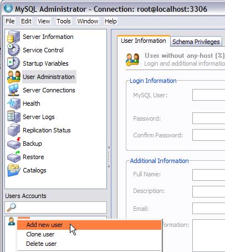Image resolution: width=225 pixels, height=252 pixels.
Task: Open the Server Information icon
Action: (x=13, y=37)
